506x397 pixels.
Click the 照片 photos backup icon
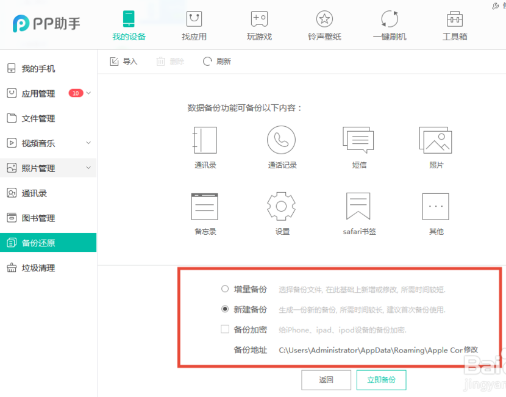point(435,140)
